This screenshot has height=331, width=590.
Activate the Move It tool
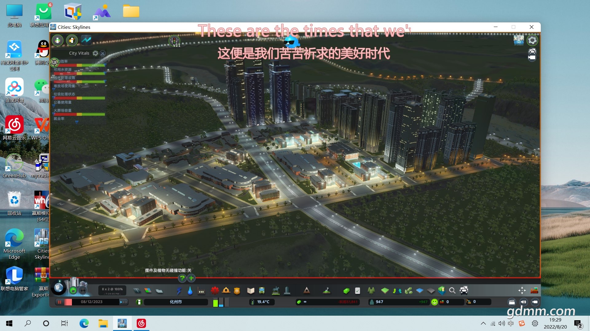[x=522, y=290]
